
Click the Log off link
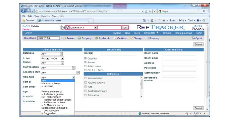(28, 33)
